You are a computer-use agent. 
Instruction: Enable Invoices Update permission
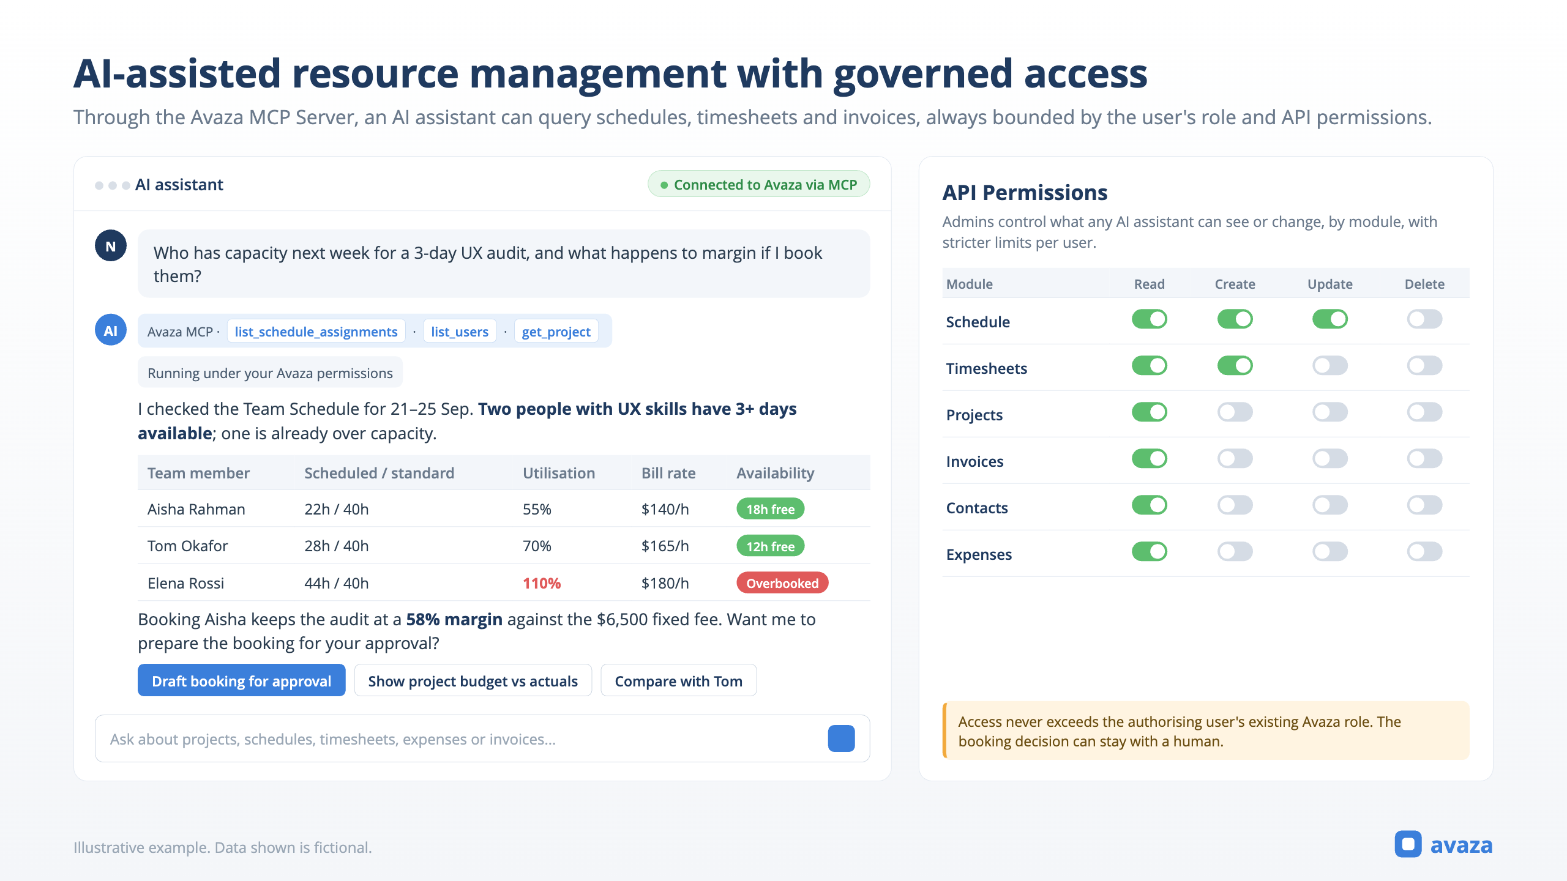(1330, 459)
